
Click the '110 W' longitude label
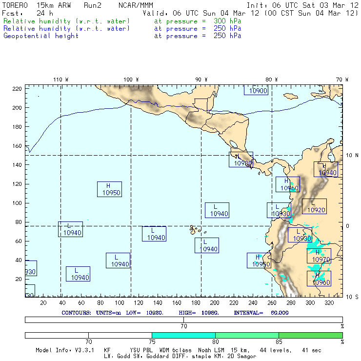click(61, 80)
